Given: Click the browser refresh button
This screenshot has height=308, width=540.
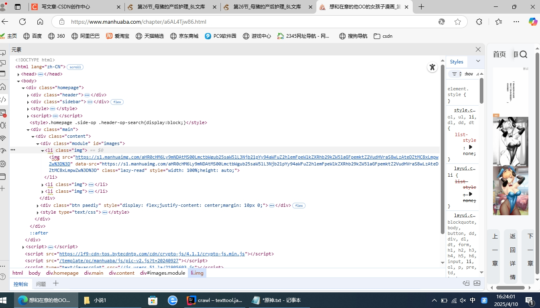Looking at the screenshot, I should (22, 22).
